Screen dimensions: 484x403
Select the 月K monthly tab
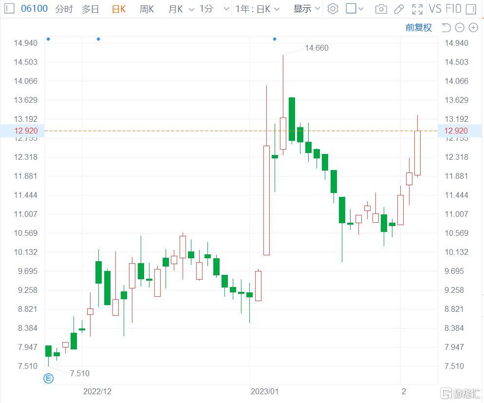pyautogui.click(x=176, y=9)
